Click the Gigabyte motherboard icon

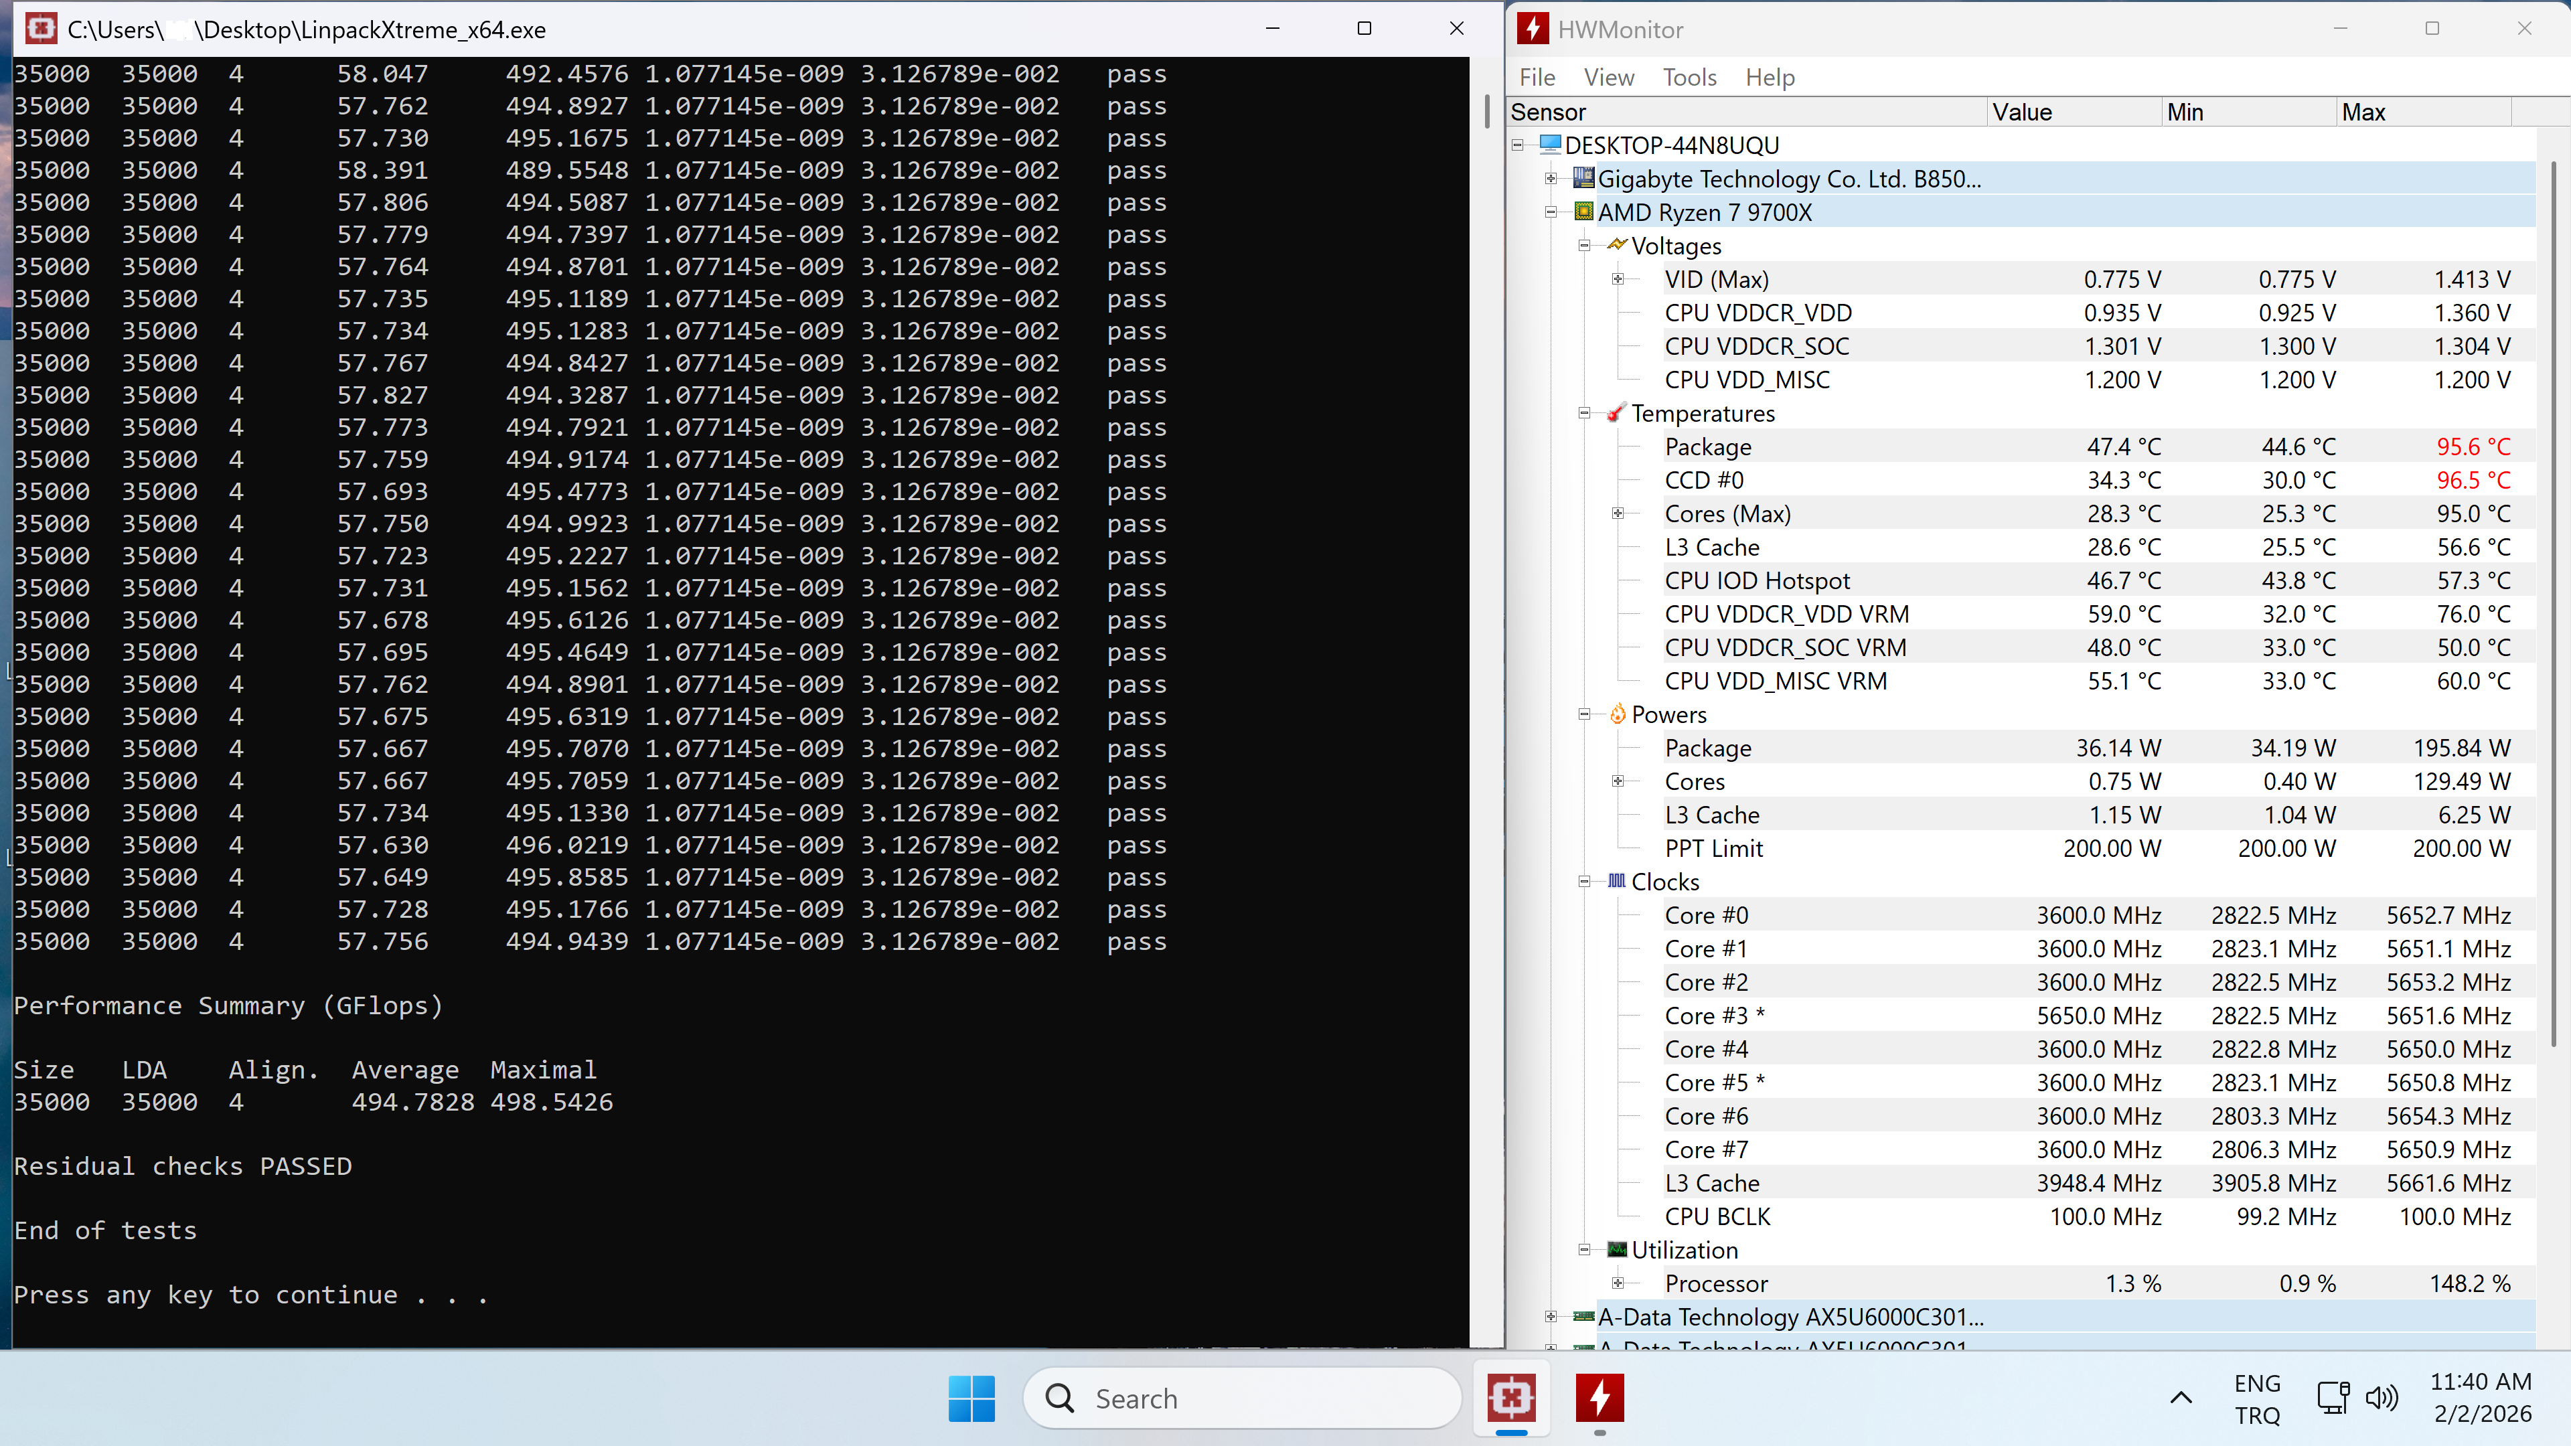point(1583,179)
